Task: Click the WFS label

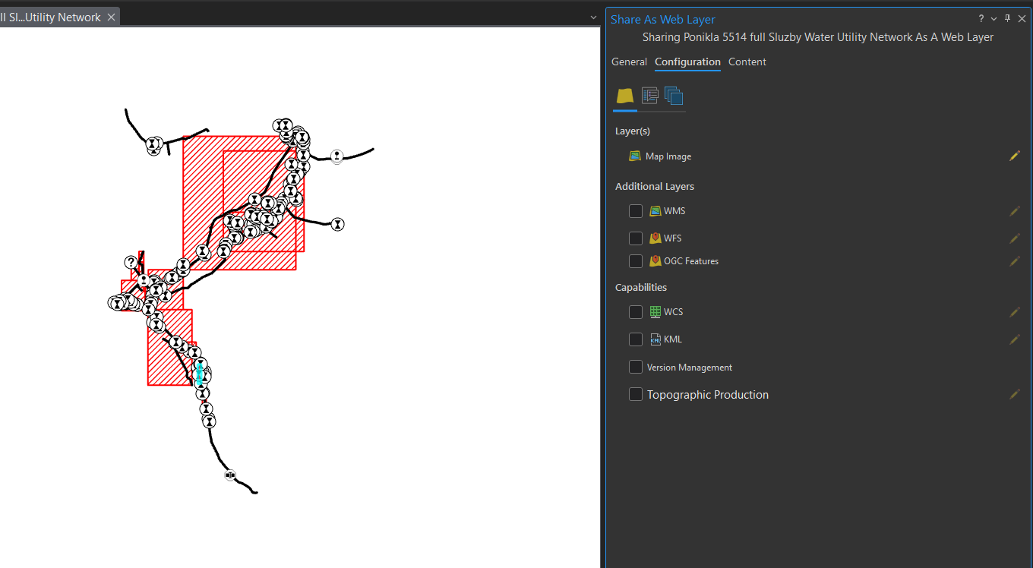Action: pyautogui.click(x=673, y=238)
